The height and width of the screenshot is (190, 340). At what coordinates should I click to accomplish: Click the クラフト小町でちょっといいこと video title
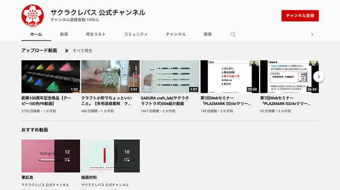[107, 101]
